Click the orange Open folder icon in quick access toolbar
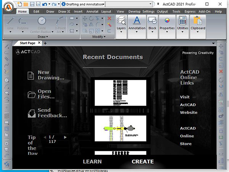Image resolution: width=229 pixels, height=172 pixels. (x=26, y=4)
